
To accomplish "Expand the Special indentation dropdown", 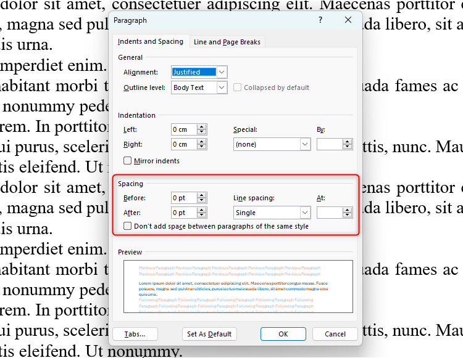I will (305, 144).
